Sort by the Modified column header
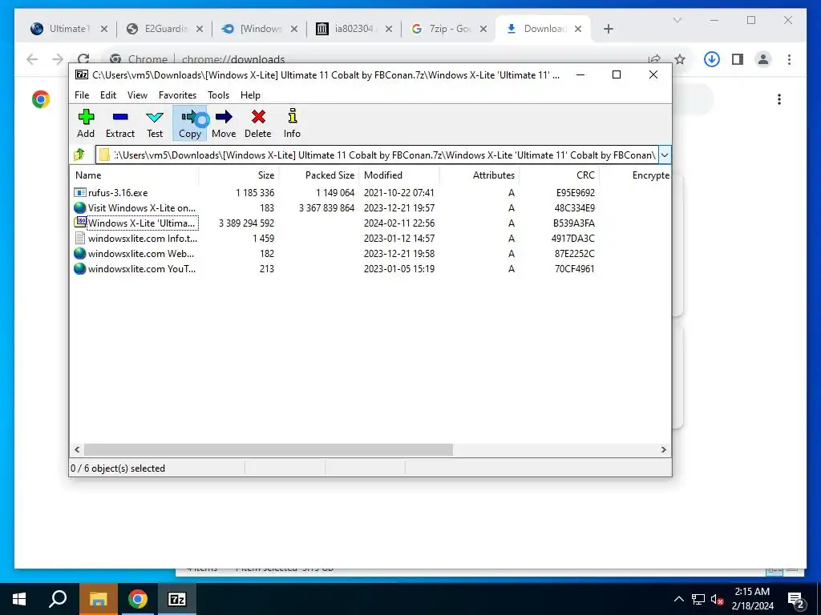Viewport: 821px width, 615px height. (399, 175)
